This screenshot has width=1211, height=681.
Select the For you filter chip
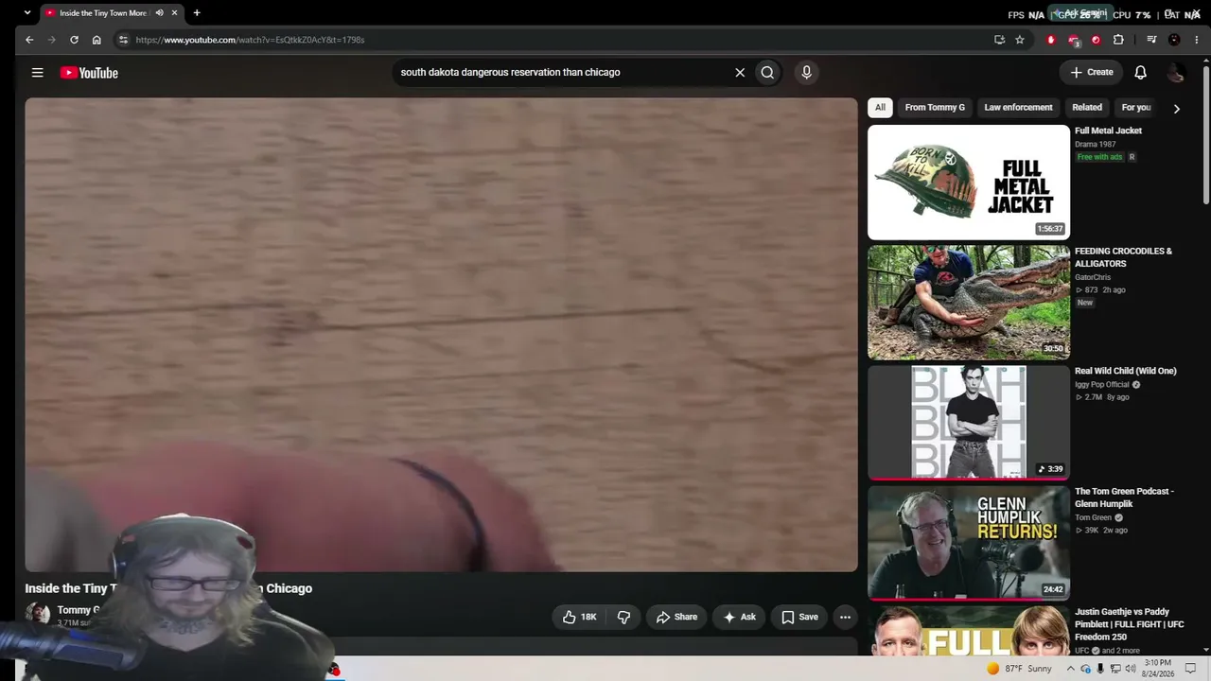(x=1135, y=108)
